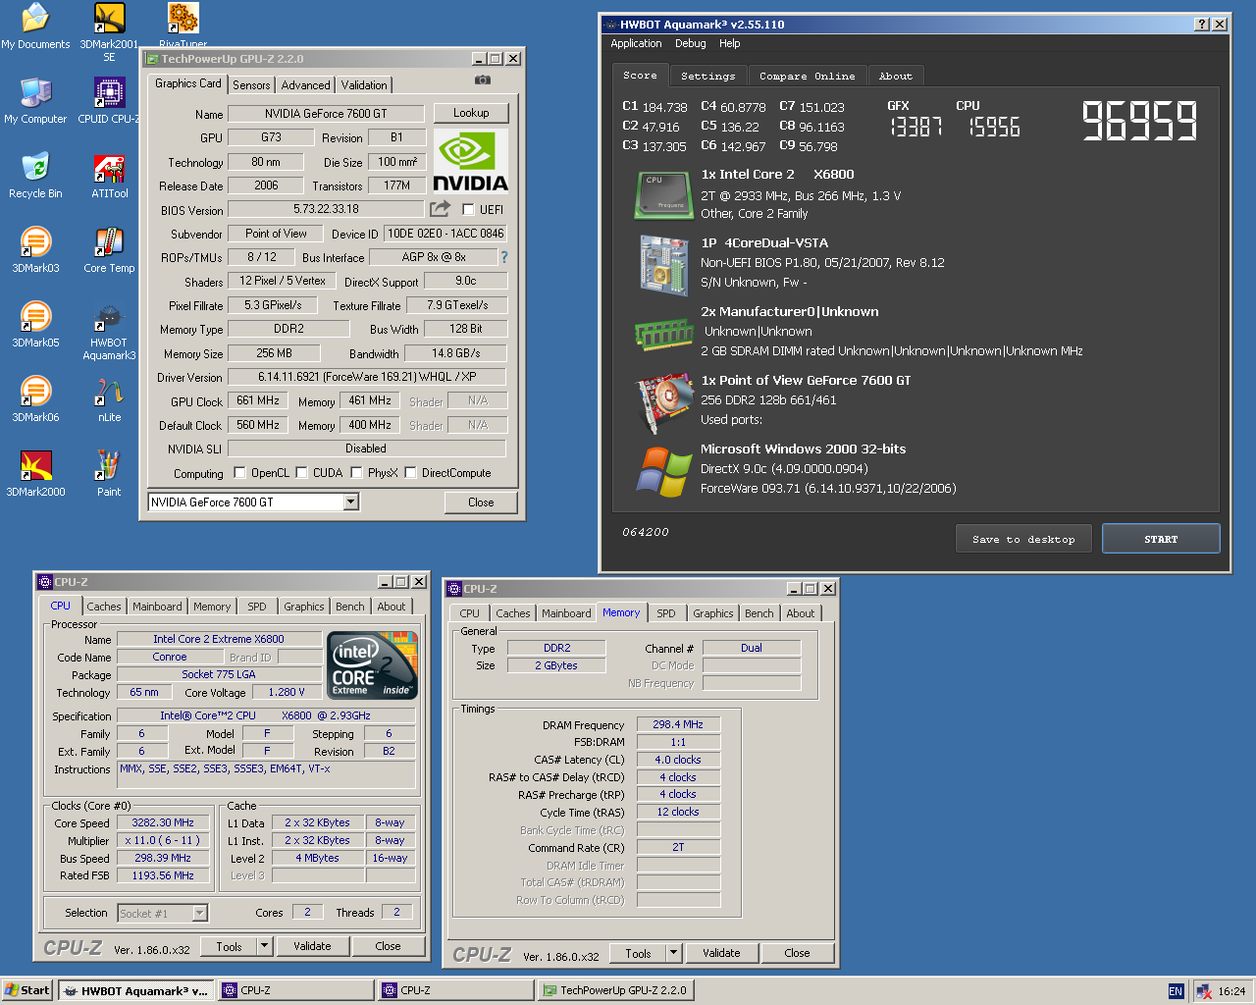Click the Aquamark help question mark title button
The width and height of the screenshot is (1256, 1005).
coord(1202,25)
